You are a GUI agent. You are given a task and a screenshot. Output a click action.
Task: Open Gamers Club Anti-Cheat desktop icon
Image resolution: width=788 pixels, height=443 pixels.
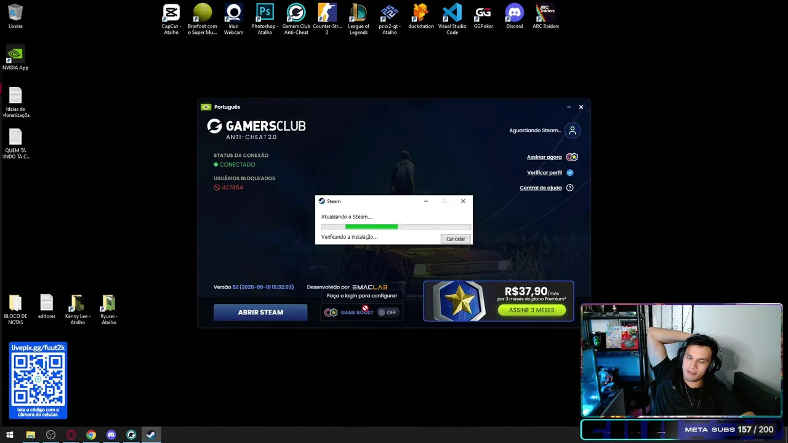point(296,19)
